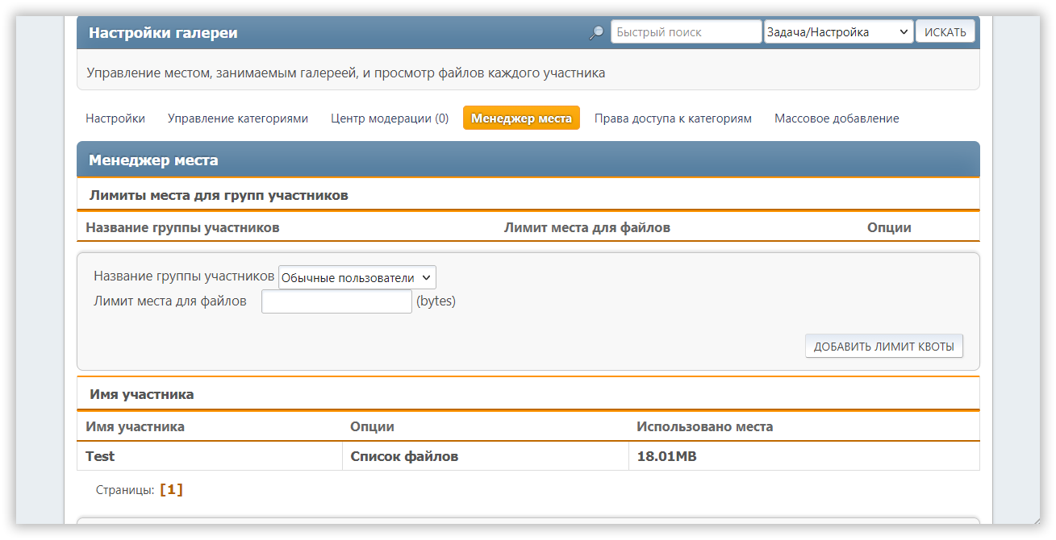The image size is (1056, 540).
Task: Open the Test member link
Action: click(x=100, y=456)
